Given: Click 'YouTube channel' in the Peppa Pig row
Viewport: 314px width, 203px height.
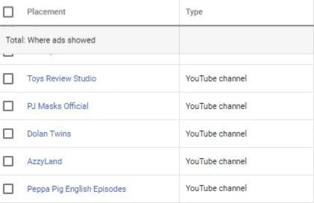Looking at the screenshot, I should click(216, 188).
